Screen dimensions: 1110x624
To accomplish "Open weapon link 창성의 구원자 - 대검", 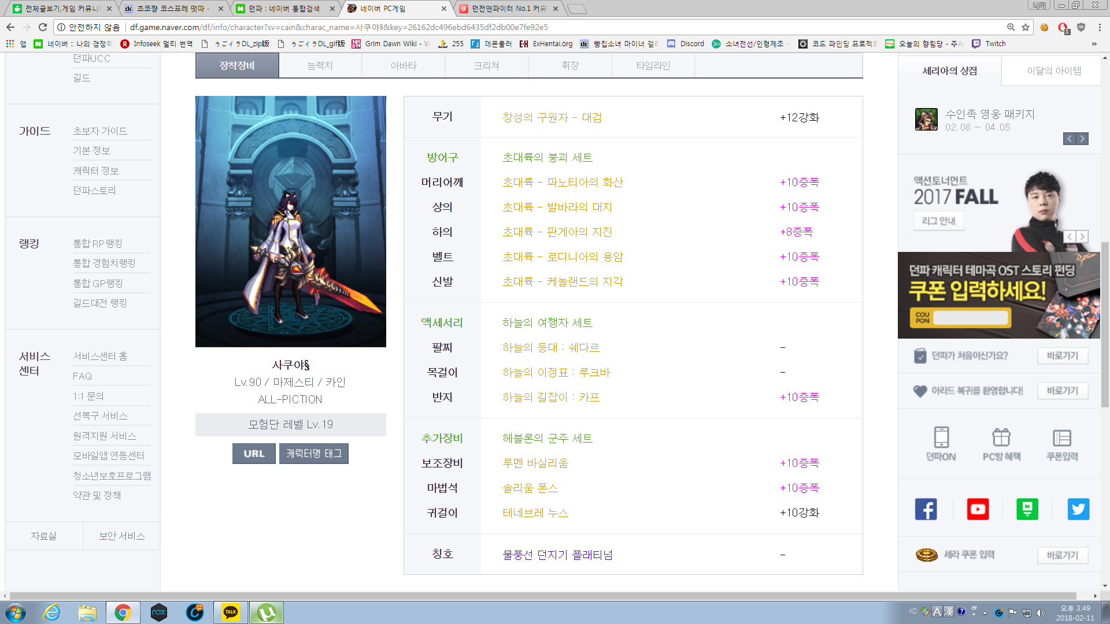I will pos(552,117).
